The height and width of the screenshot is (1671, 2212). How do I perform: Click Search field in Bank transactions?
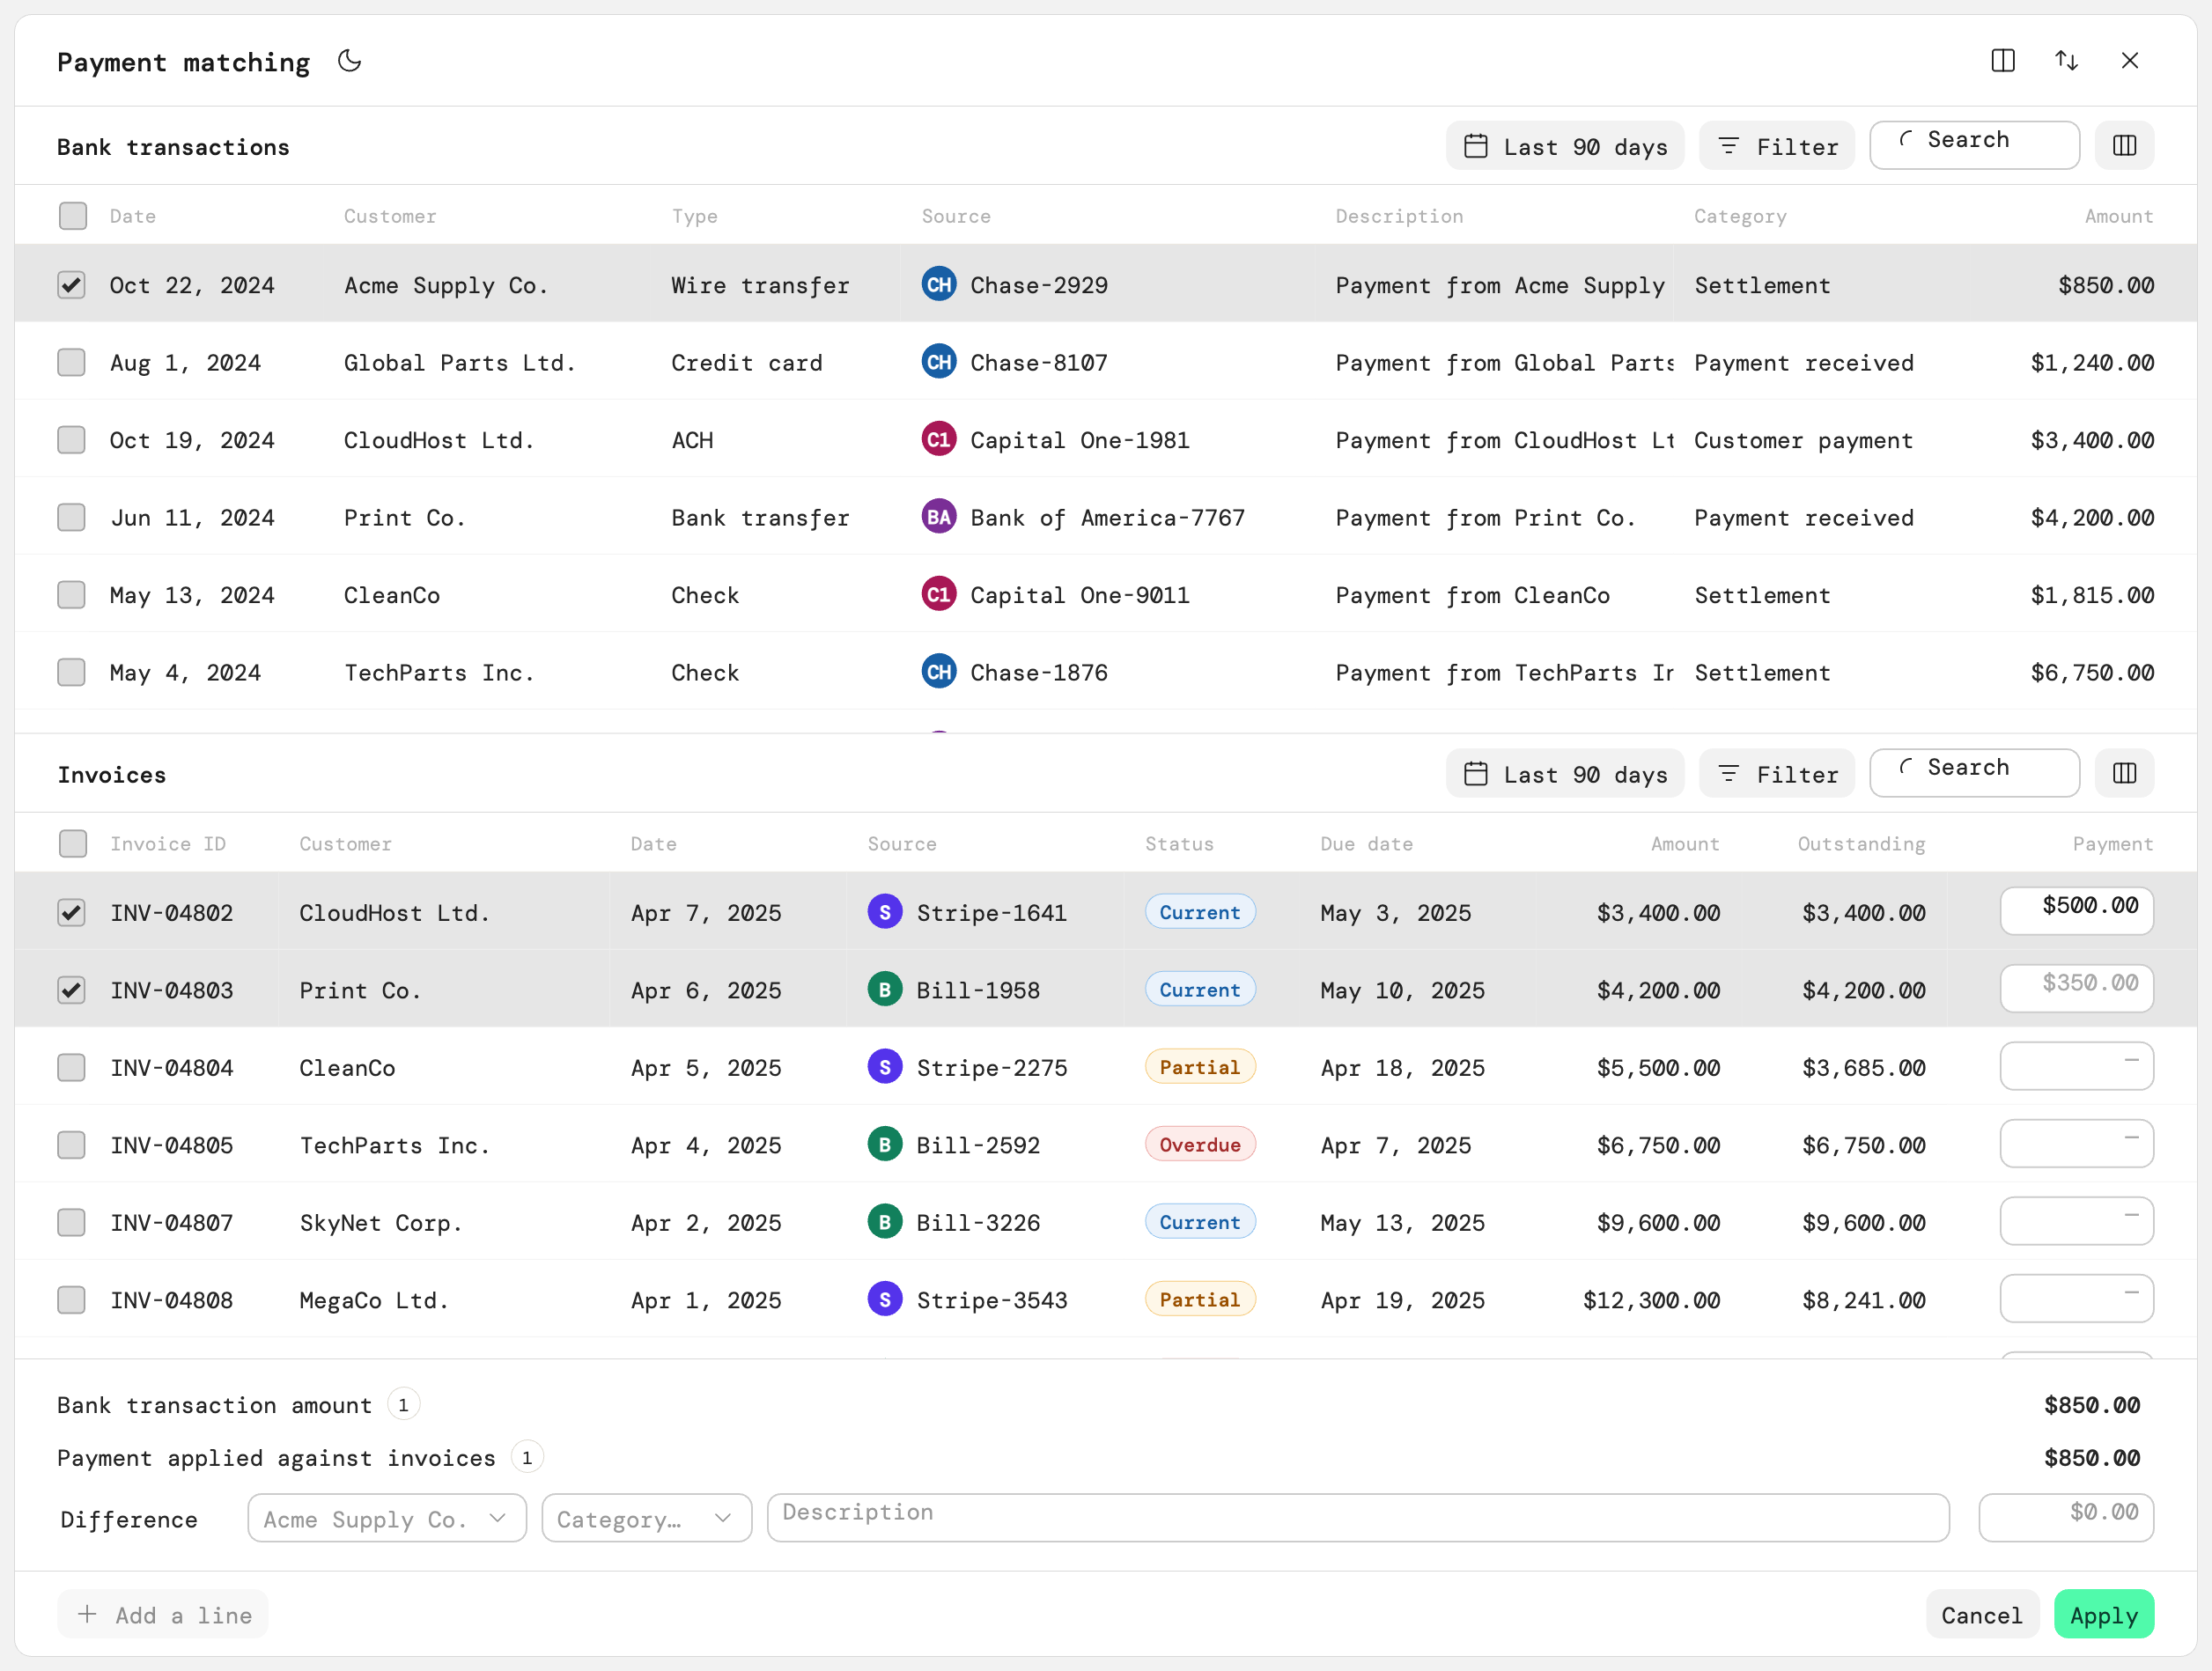tap(1975, 146)
